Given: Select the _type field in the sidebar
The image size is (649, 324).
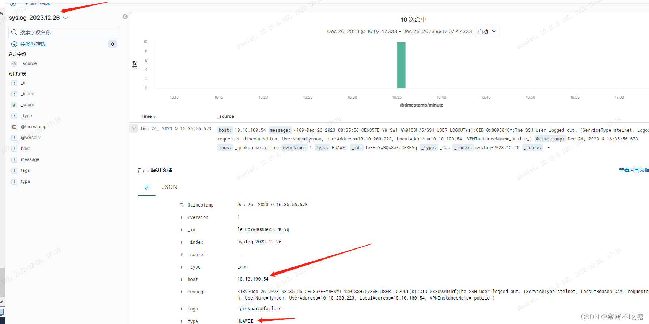Looking at the screenshot, I should 26,116.
